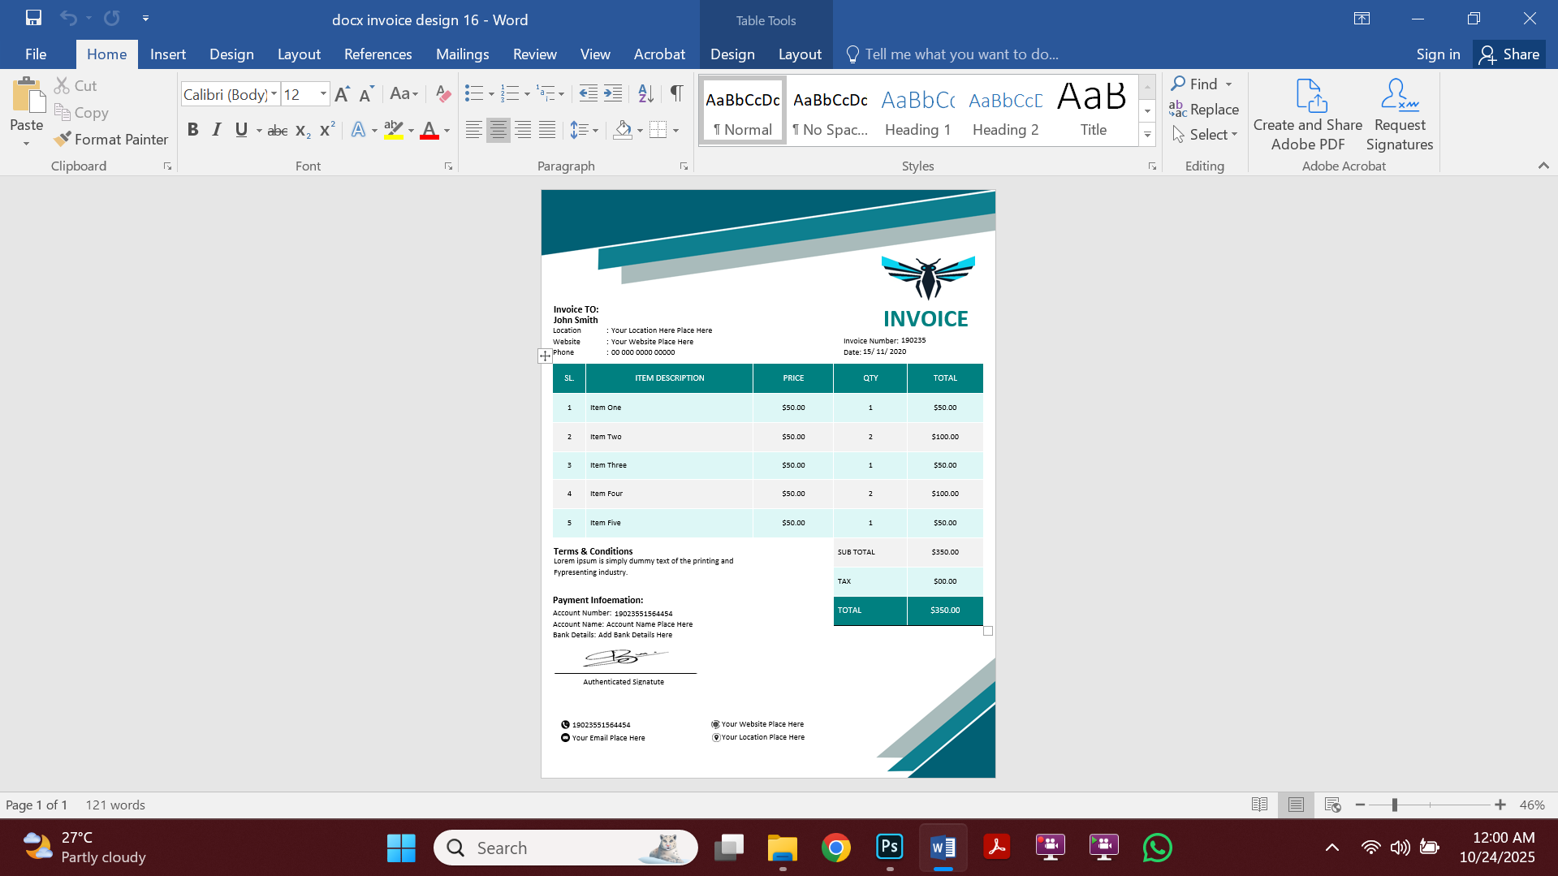Enable center text alignment
Screen dimensions: 1558x876
[498, 129]
